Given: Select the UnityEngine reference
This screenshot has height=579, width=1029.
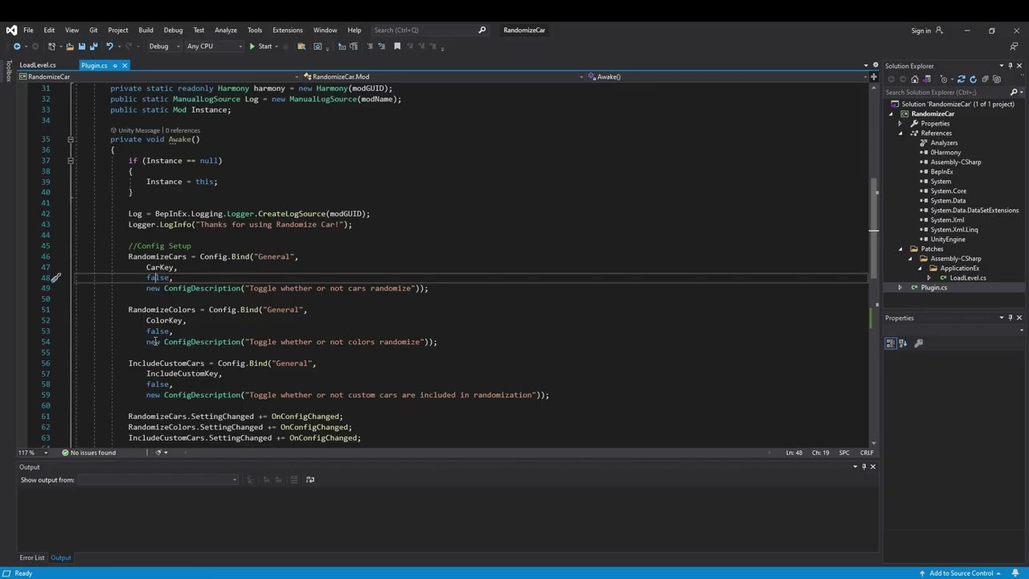Looking at the screenshot, I should pyautogui.click(x=948, y=240).
